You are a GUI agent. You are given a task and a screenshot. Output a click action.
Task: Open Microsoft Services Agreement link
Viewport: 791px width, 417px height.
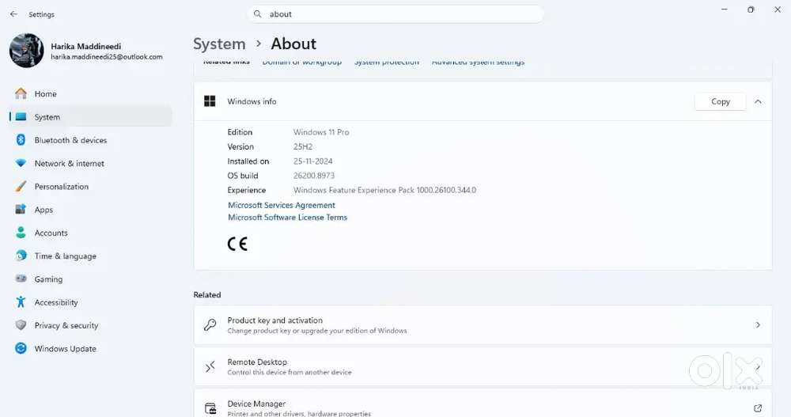tap(282, 205)
